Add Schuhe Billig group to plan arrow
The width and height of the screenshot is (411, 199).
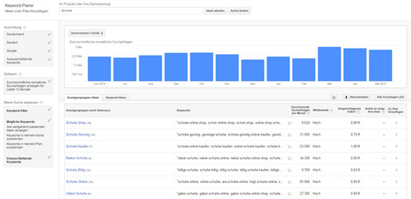397,170
